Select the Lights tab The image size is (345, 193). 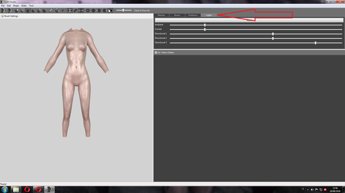pyautogui.click(x=209, y=15)
